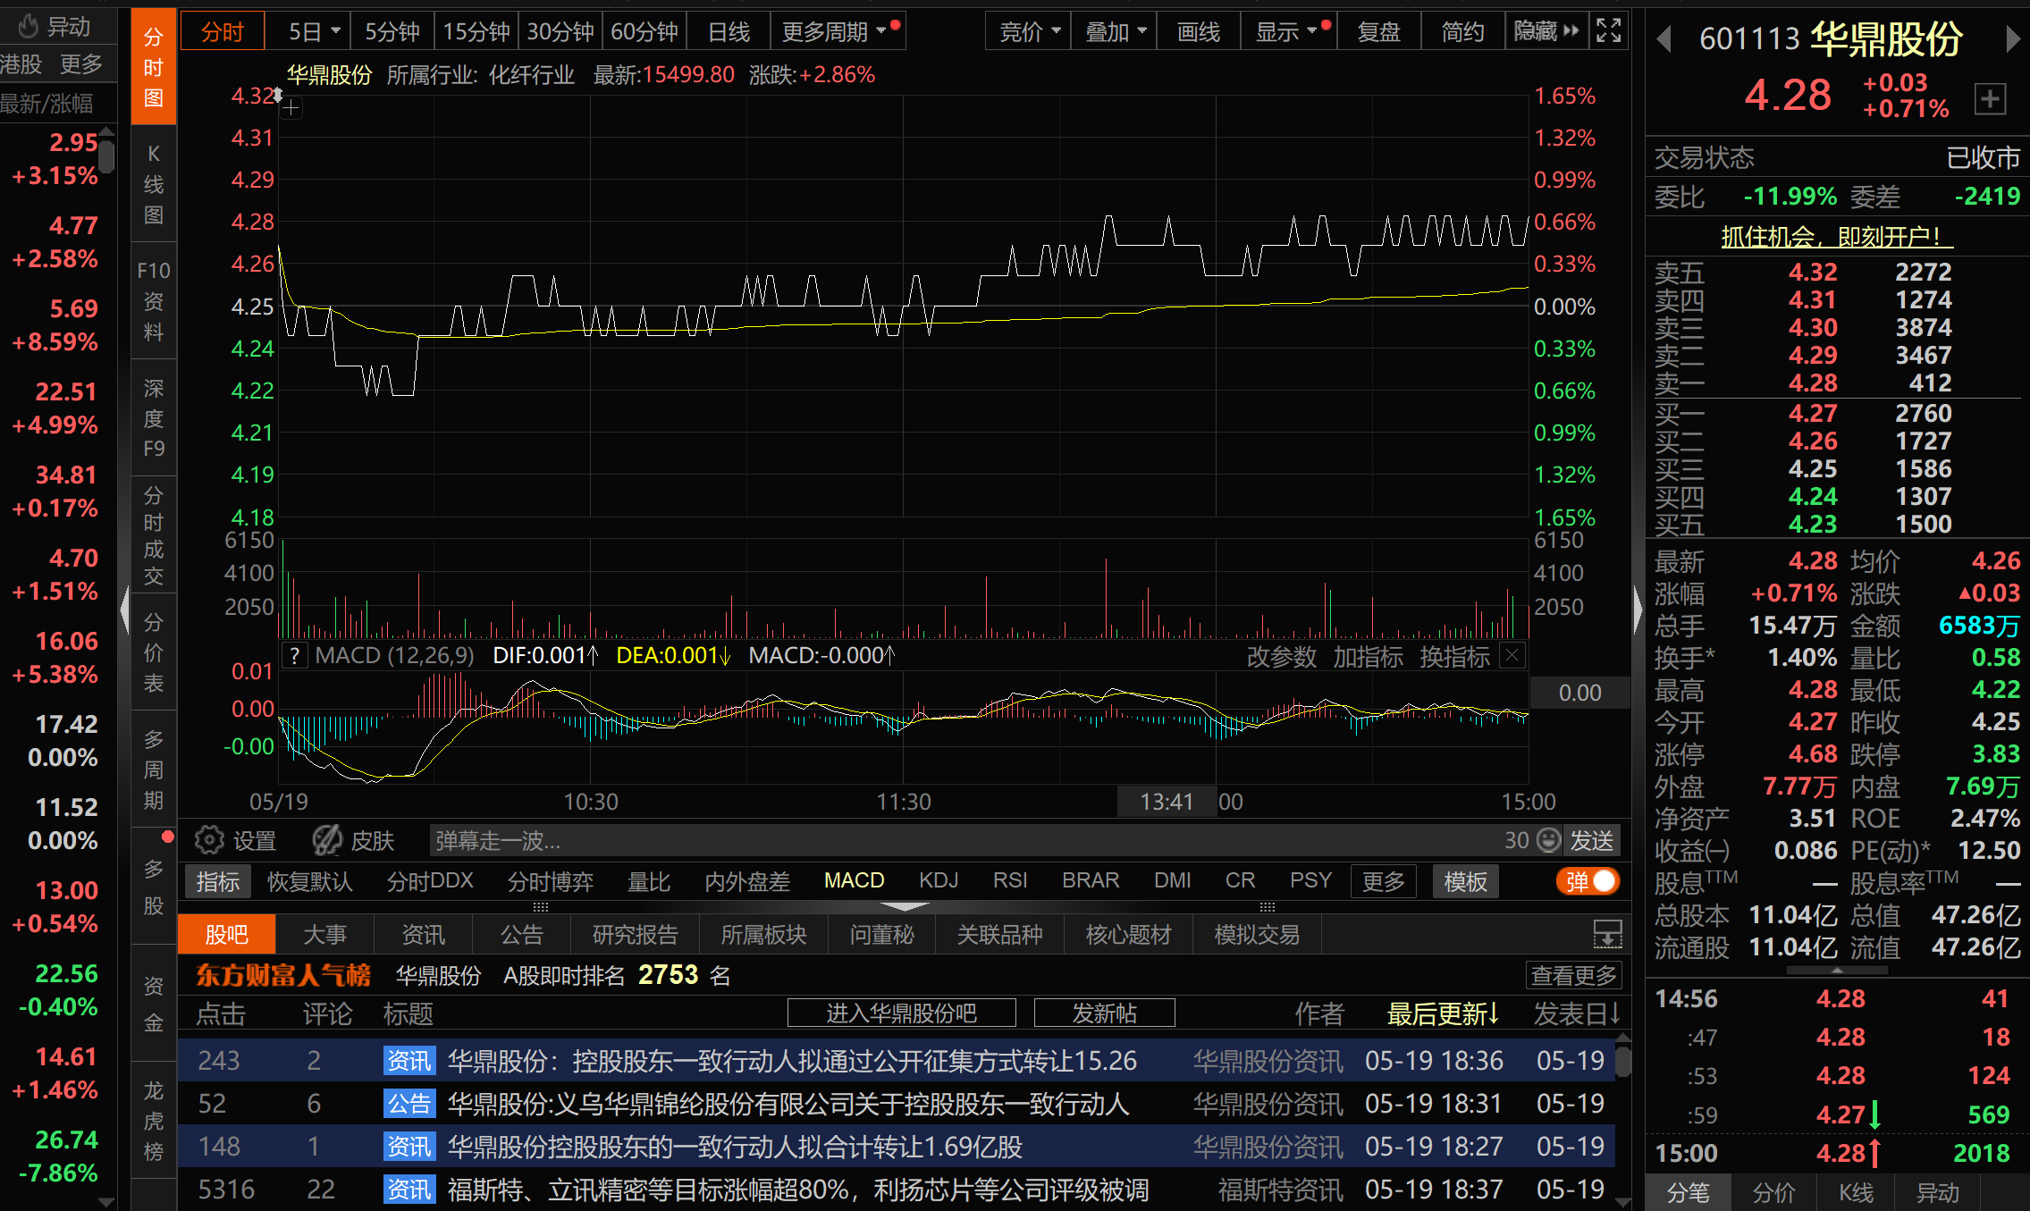The height and width of the screenshot is (1211, 2030).
Task: Sort posts by 发表日 column
Action: coord(1578,1013)
